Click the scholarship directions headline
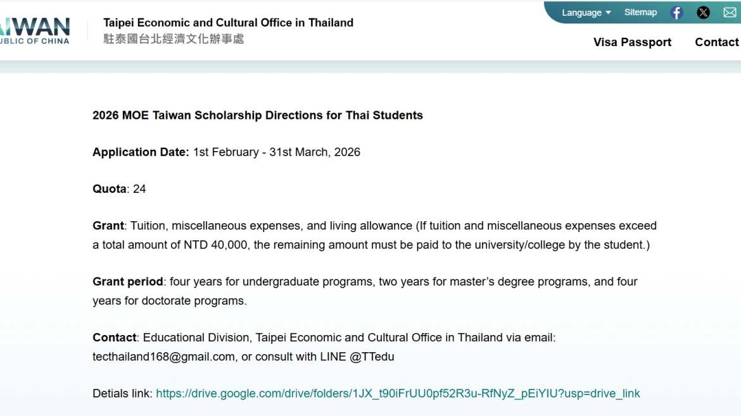The image size is (741, 416). (x=257, y=115)
